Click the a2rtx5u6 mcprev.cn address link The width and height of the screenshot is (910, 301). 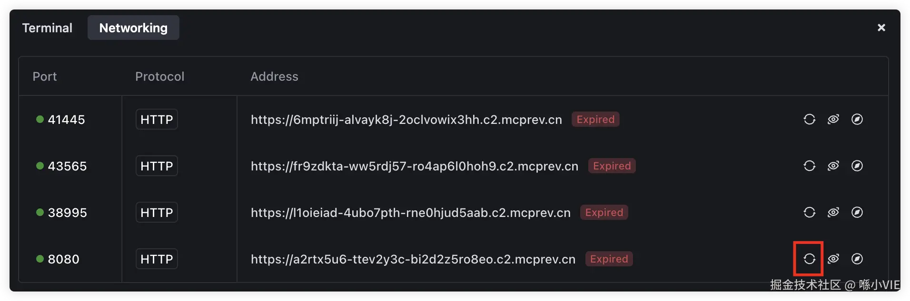pyautogui.click(x=413, y=259)
